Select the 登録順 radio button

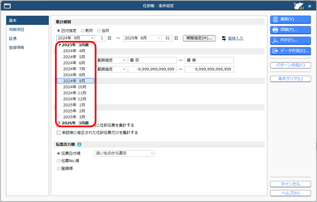tap(58, 168)
